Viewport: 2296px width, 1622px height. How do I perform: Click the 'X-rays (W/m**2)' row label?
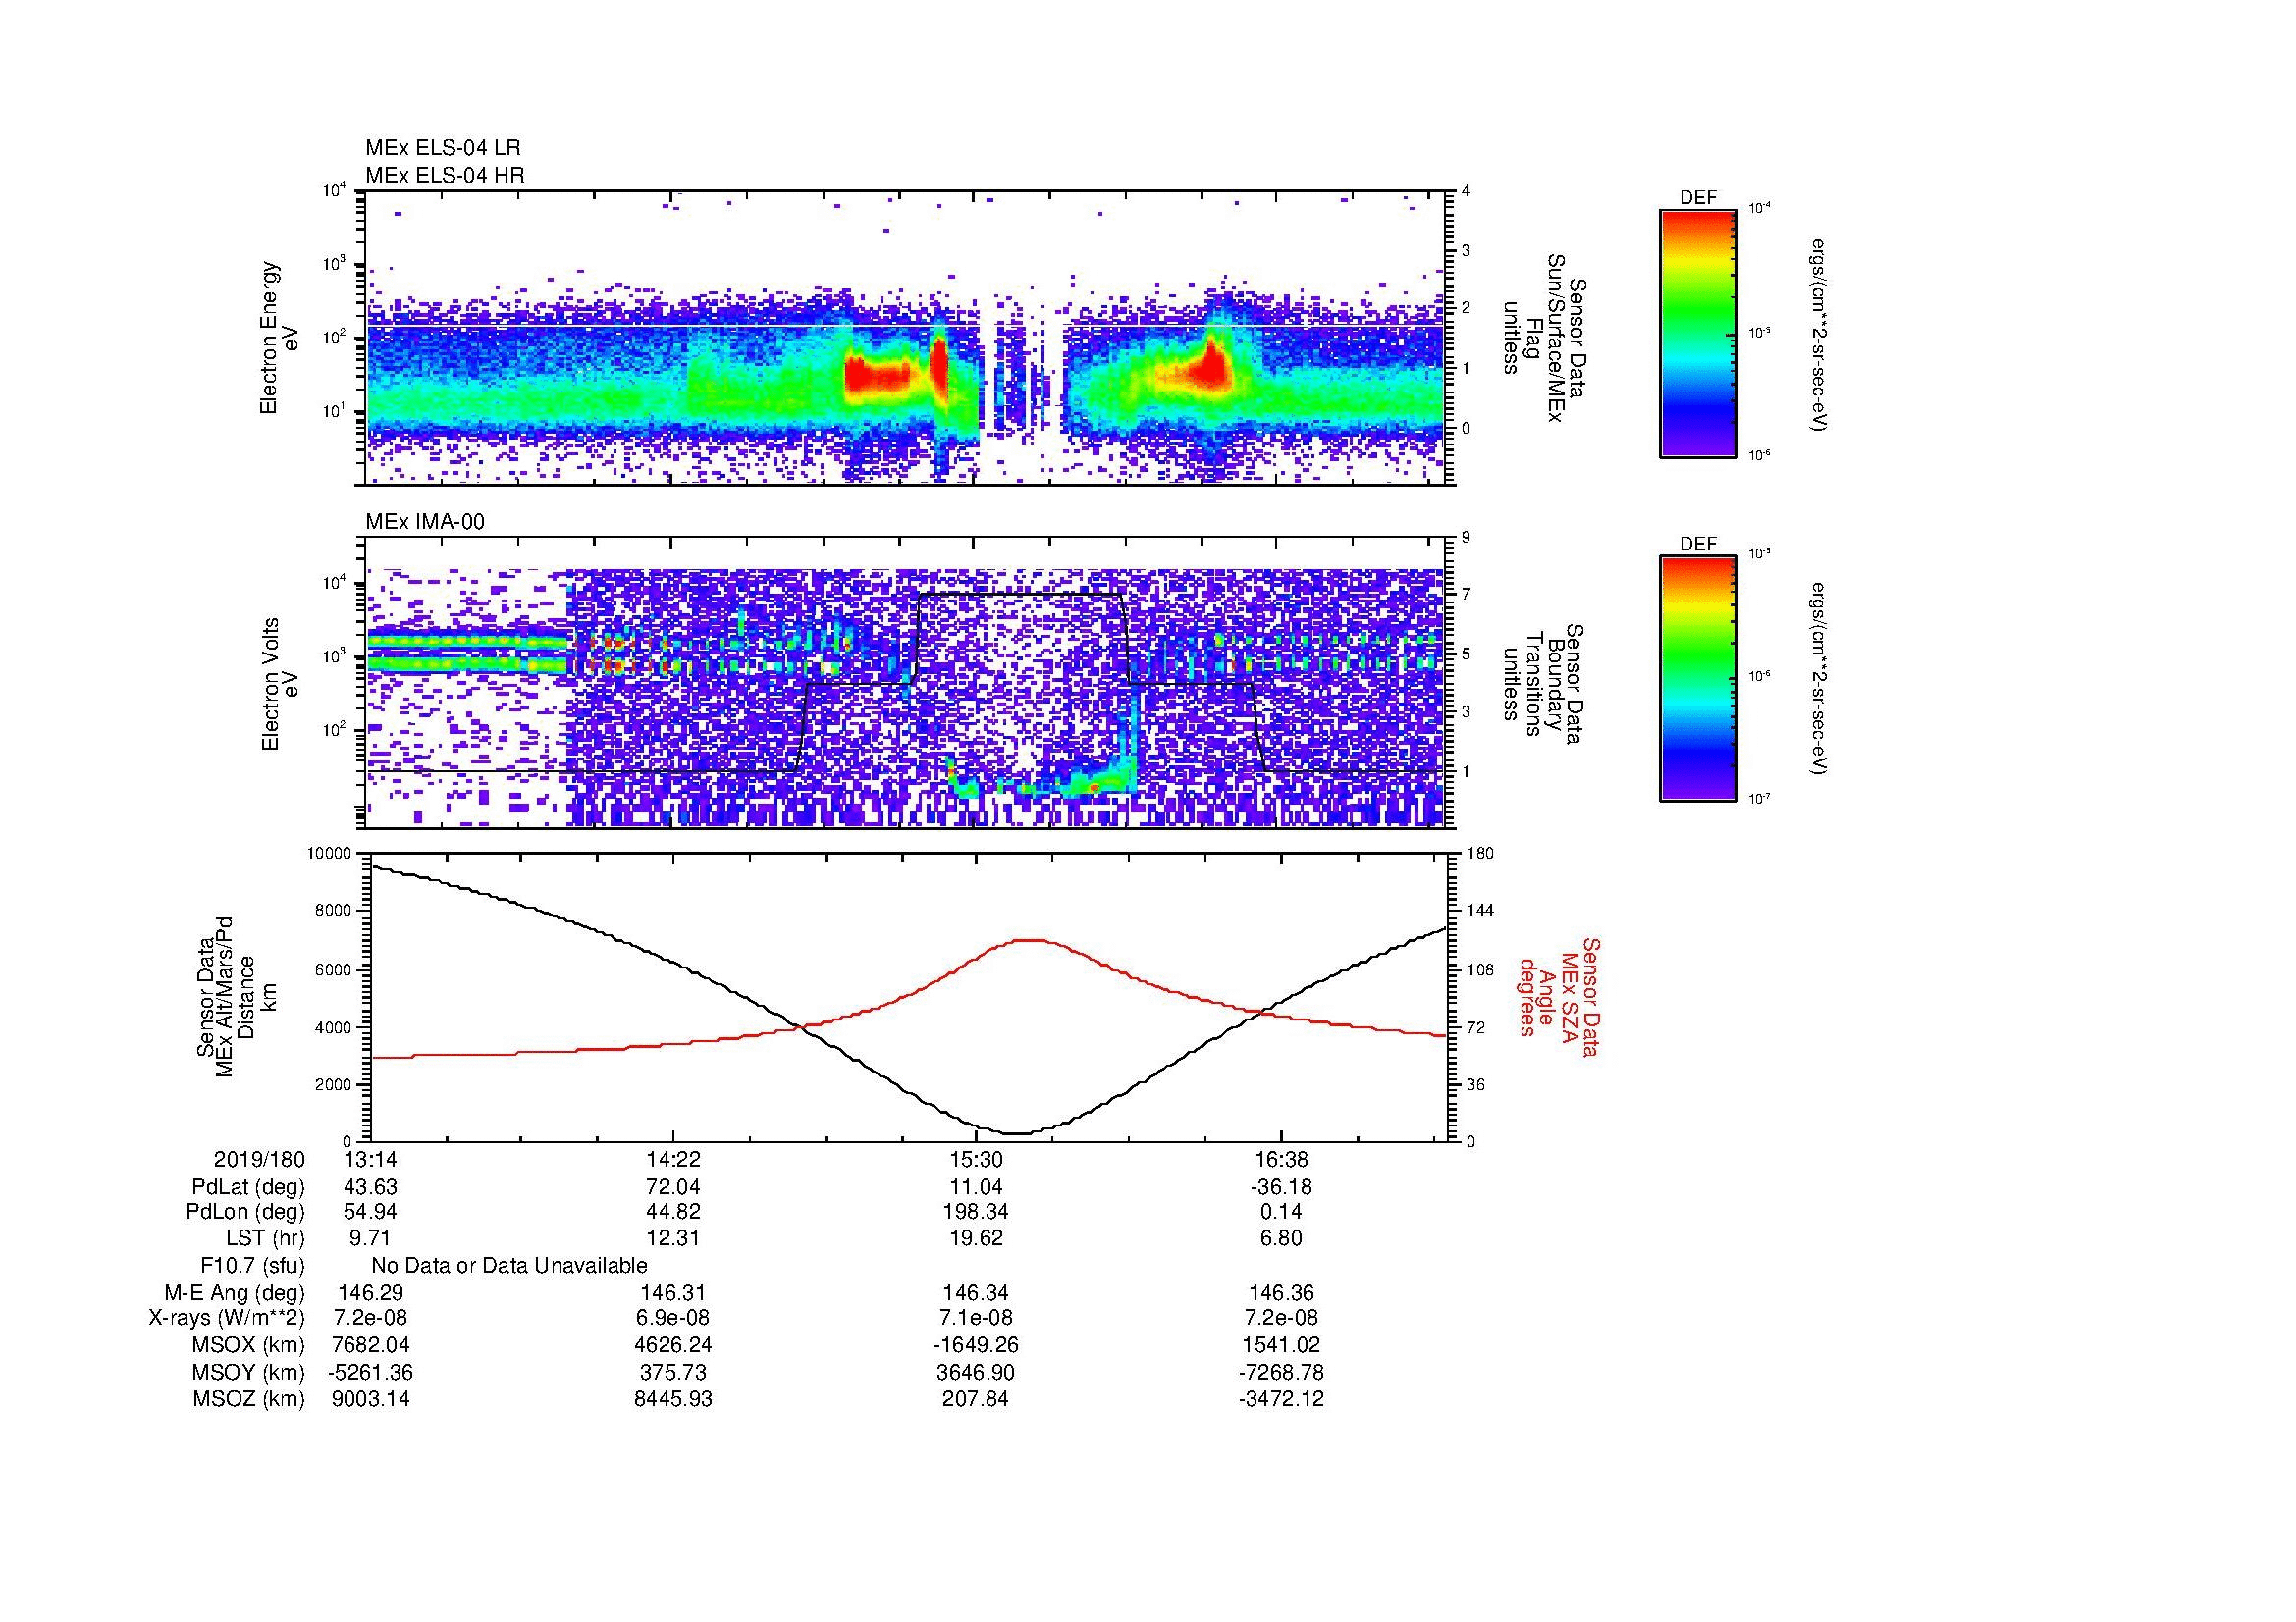226,1318
